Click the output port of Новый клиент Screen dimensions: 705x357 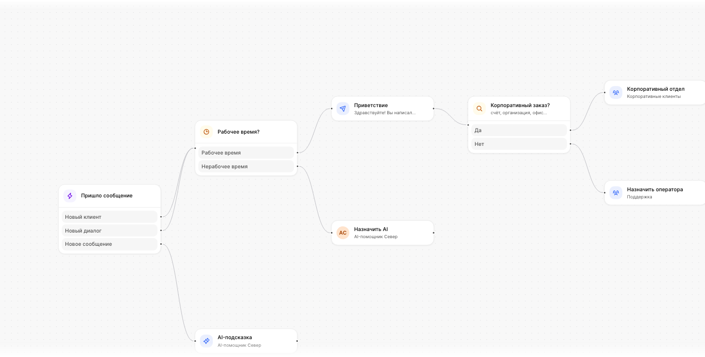161,217
